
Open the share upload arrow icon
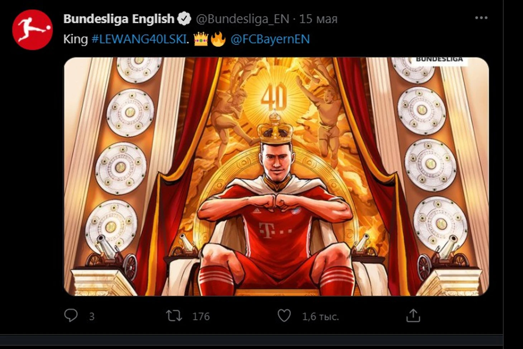click(413, 315)
